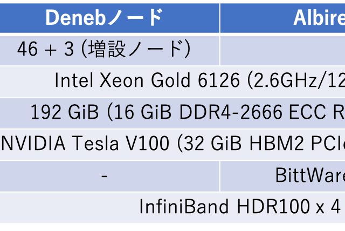The width and height of the screenshot is (345, 231).
Task: Click the dash cell in the Deneb column
Action: (103, 175)
